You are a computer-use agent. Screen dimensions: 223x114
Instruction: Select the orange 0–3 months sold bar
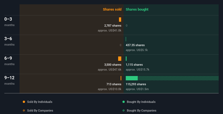(x=120, y=20)
